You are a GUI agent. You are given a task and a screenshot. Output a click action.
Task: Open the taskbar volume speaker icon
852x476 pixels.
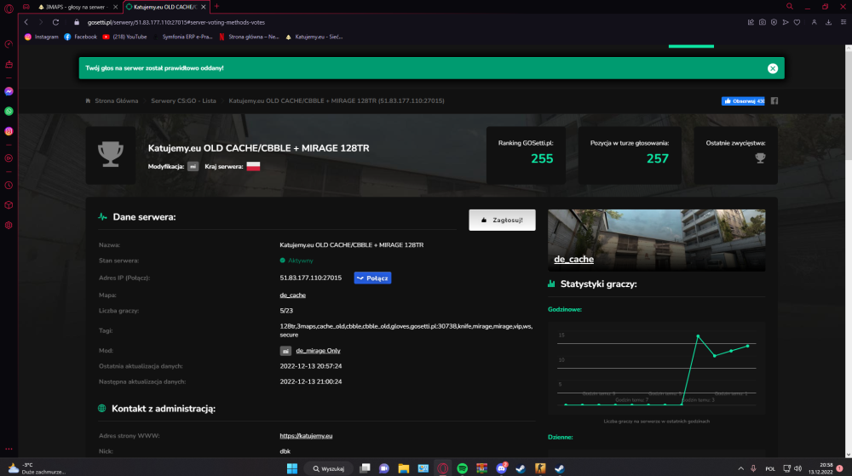pos(797,468)
